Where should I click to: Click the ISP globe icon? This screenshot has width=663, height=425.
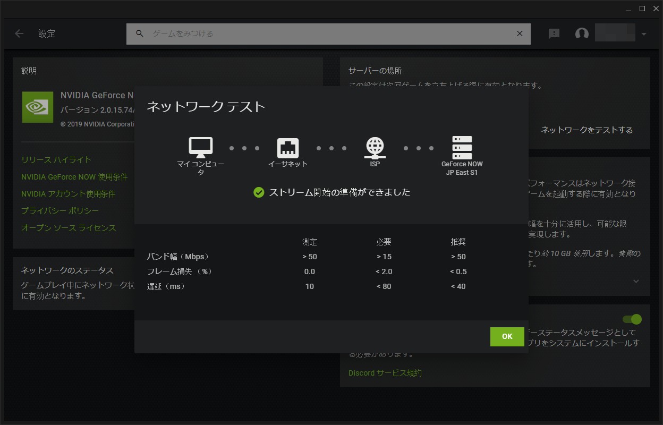(375, 148)
